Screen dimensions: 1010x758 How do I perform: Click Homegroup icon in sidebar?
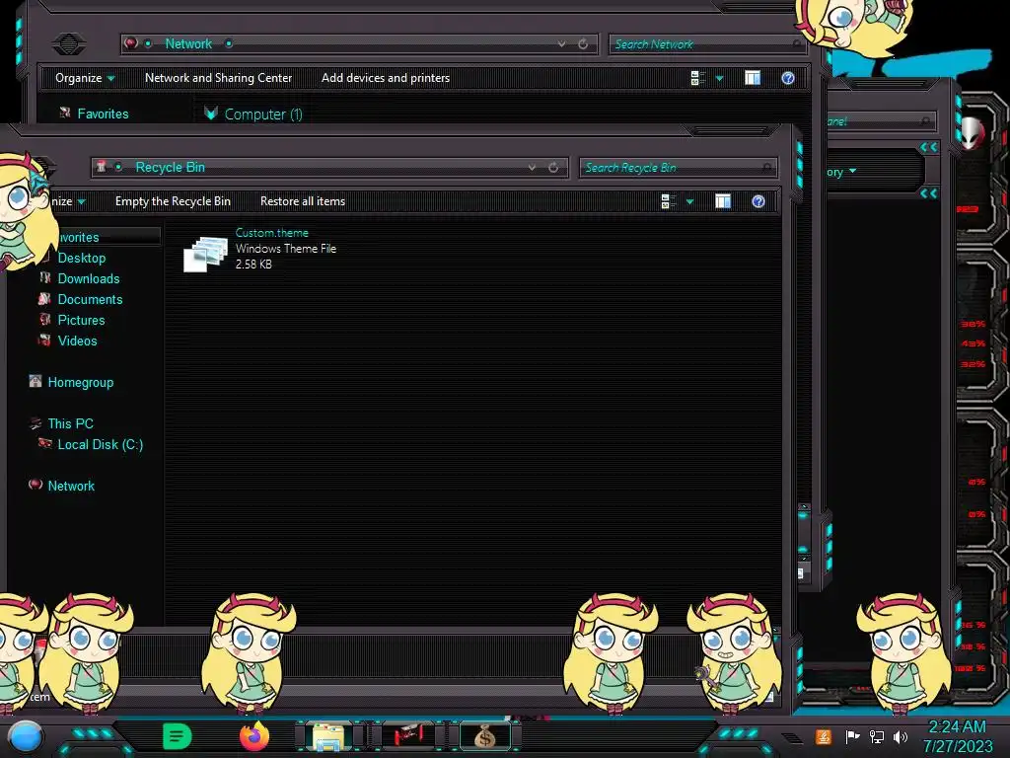36,381
